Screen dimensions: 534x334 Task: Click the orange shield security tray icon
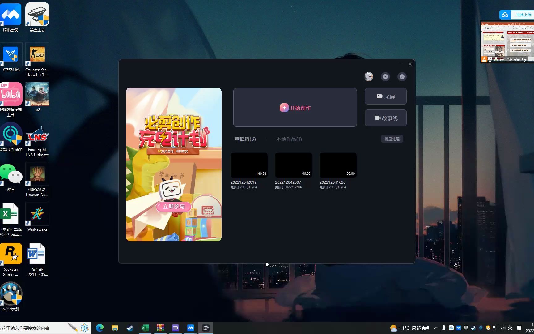point(488,328)
